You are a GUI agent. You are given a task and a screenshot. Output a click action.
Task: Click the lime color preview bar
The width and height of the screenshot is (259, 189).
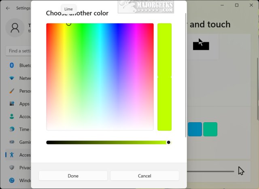164,77
